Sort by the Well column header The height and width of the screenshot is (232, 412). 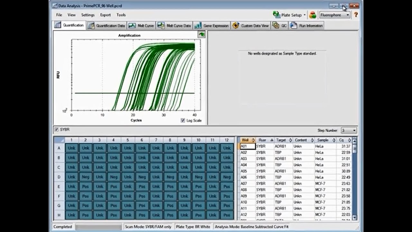pyautogui.click(x=248, y=140)
